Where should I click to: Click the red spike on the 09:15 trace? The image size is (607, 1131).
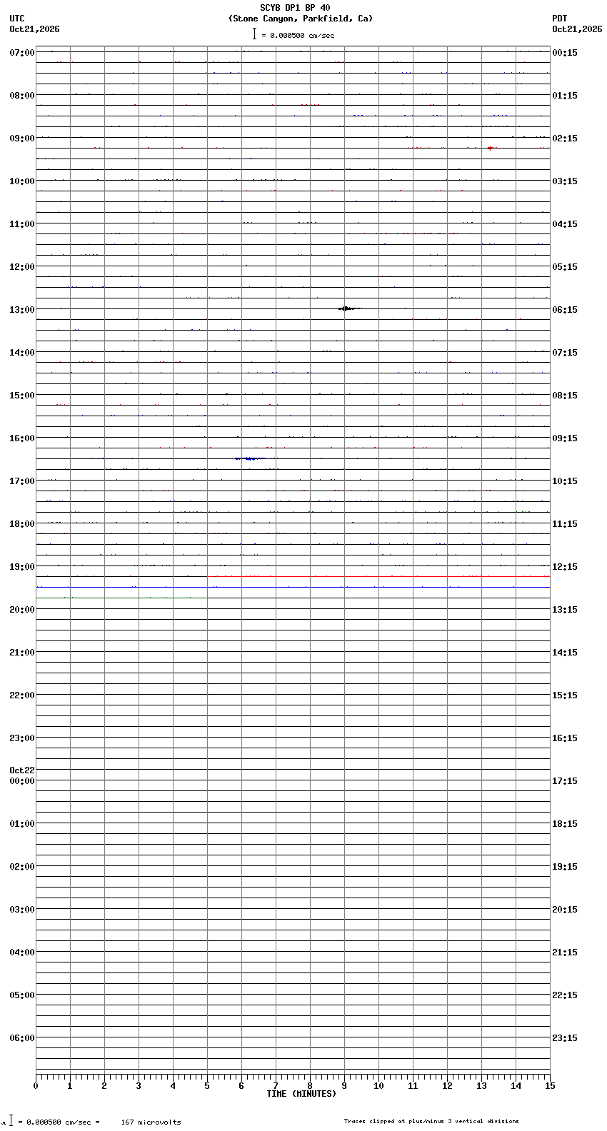[491, 148]
